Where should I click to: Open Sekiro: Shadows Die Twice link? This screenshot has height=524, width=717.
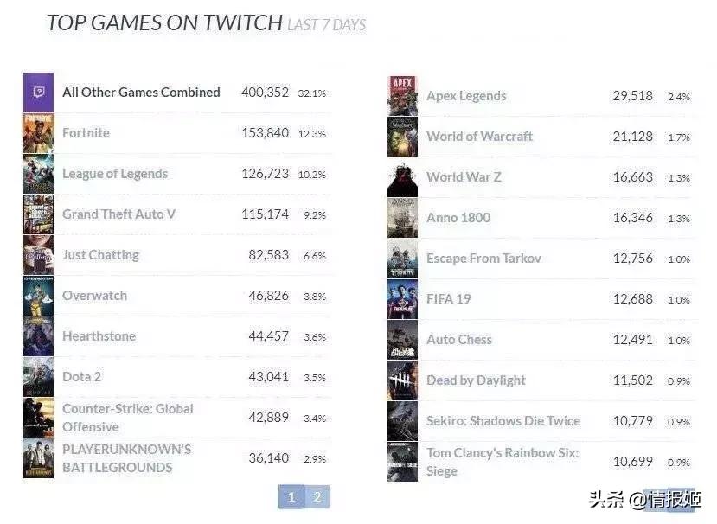[503, 421]
